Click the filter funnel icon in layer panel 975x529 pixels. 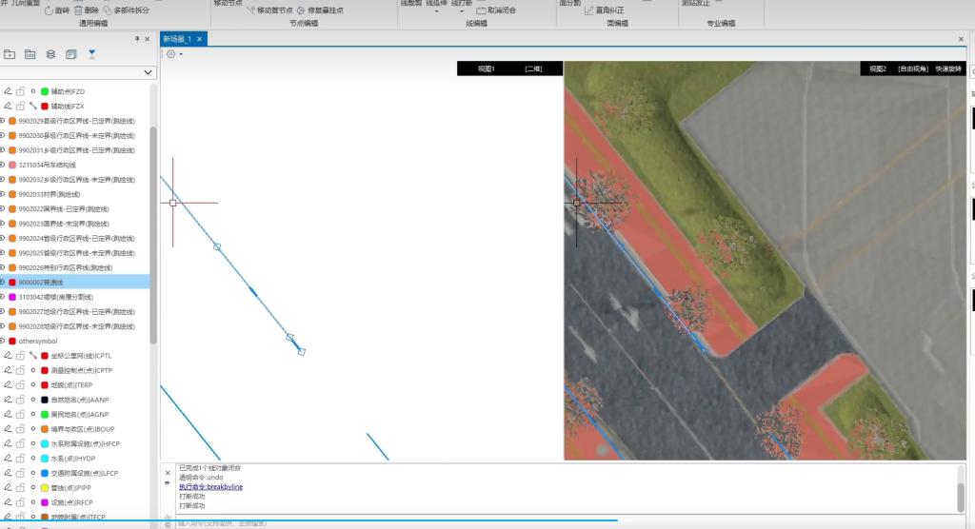coord(92,54)
